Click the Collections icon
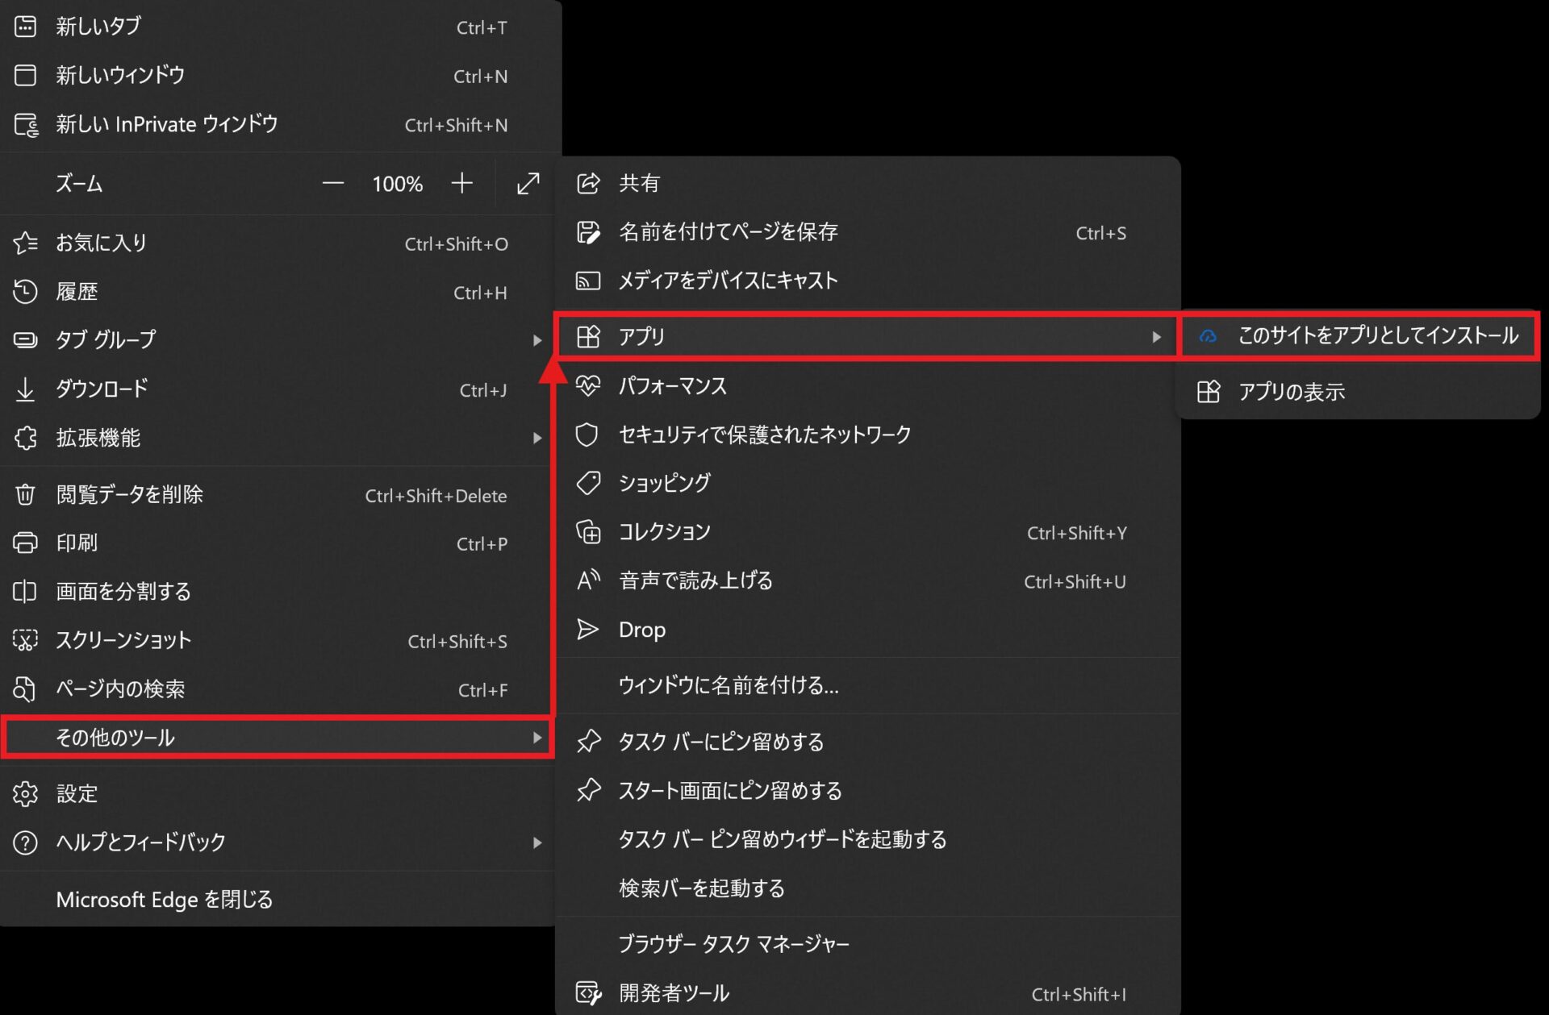The height and width of the screenshot is (1015, 1549). point(588,532)
